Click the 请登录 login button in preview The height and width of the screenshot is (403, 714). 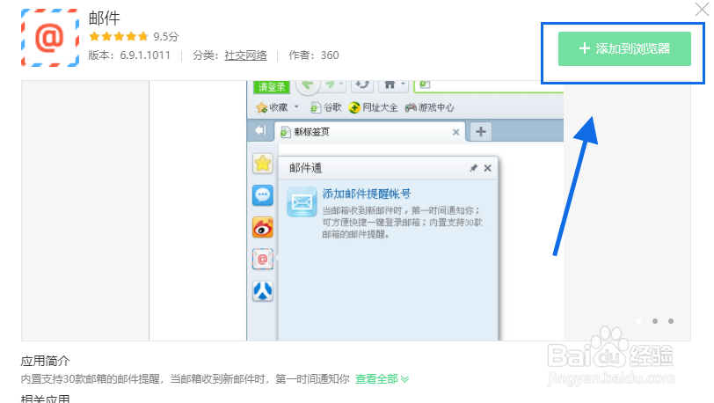click(272, 86)
